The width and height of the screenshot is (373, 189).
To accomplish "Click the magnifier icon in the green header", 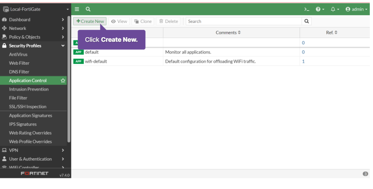I will coord(88,9).
